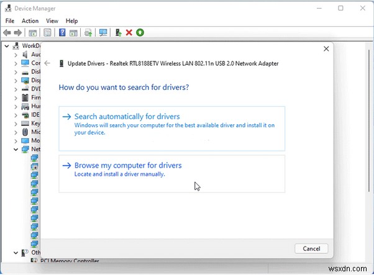Select the display adapter icon in the Disp row
This screenshot has height=275, width=374.
[x=25, y=81]
